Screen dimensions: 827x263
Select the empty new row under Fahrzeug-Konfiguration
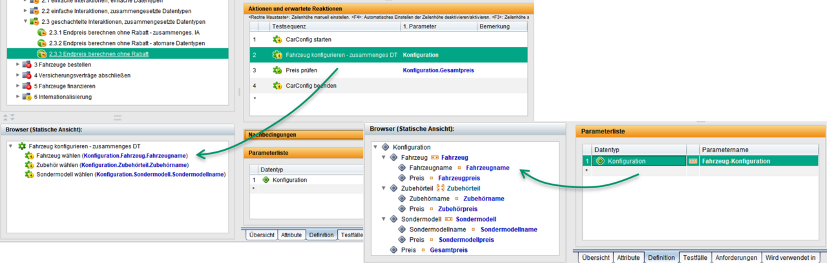[x=700, y=171]
